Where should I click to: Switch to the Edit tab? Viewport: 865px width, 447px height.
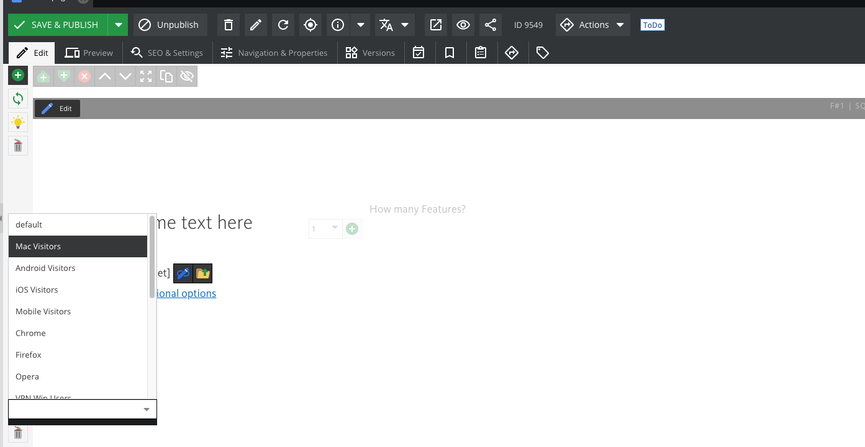tap(32, 53)
